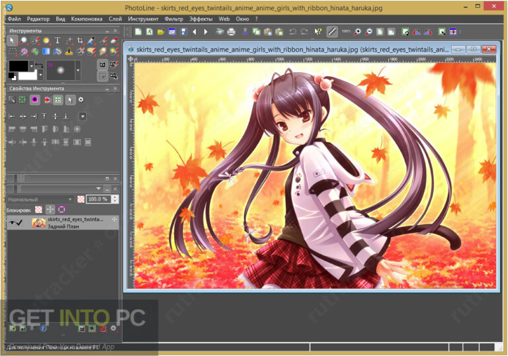The image size is (508, 356).
Task: Select the Zoom magnifier tool in Инструменты
Action: [23, 40]
